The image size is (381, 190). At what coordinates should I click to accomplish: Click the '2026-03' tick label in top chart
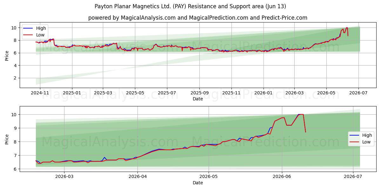click(x=294, y=93)
